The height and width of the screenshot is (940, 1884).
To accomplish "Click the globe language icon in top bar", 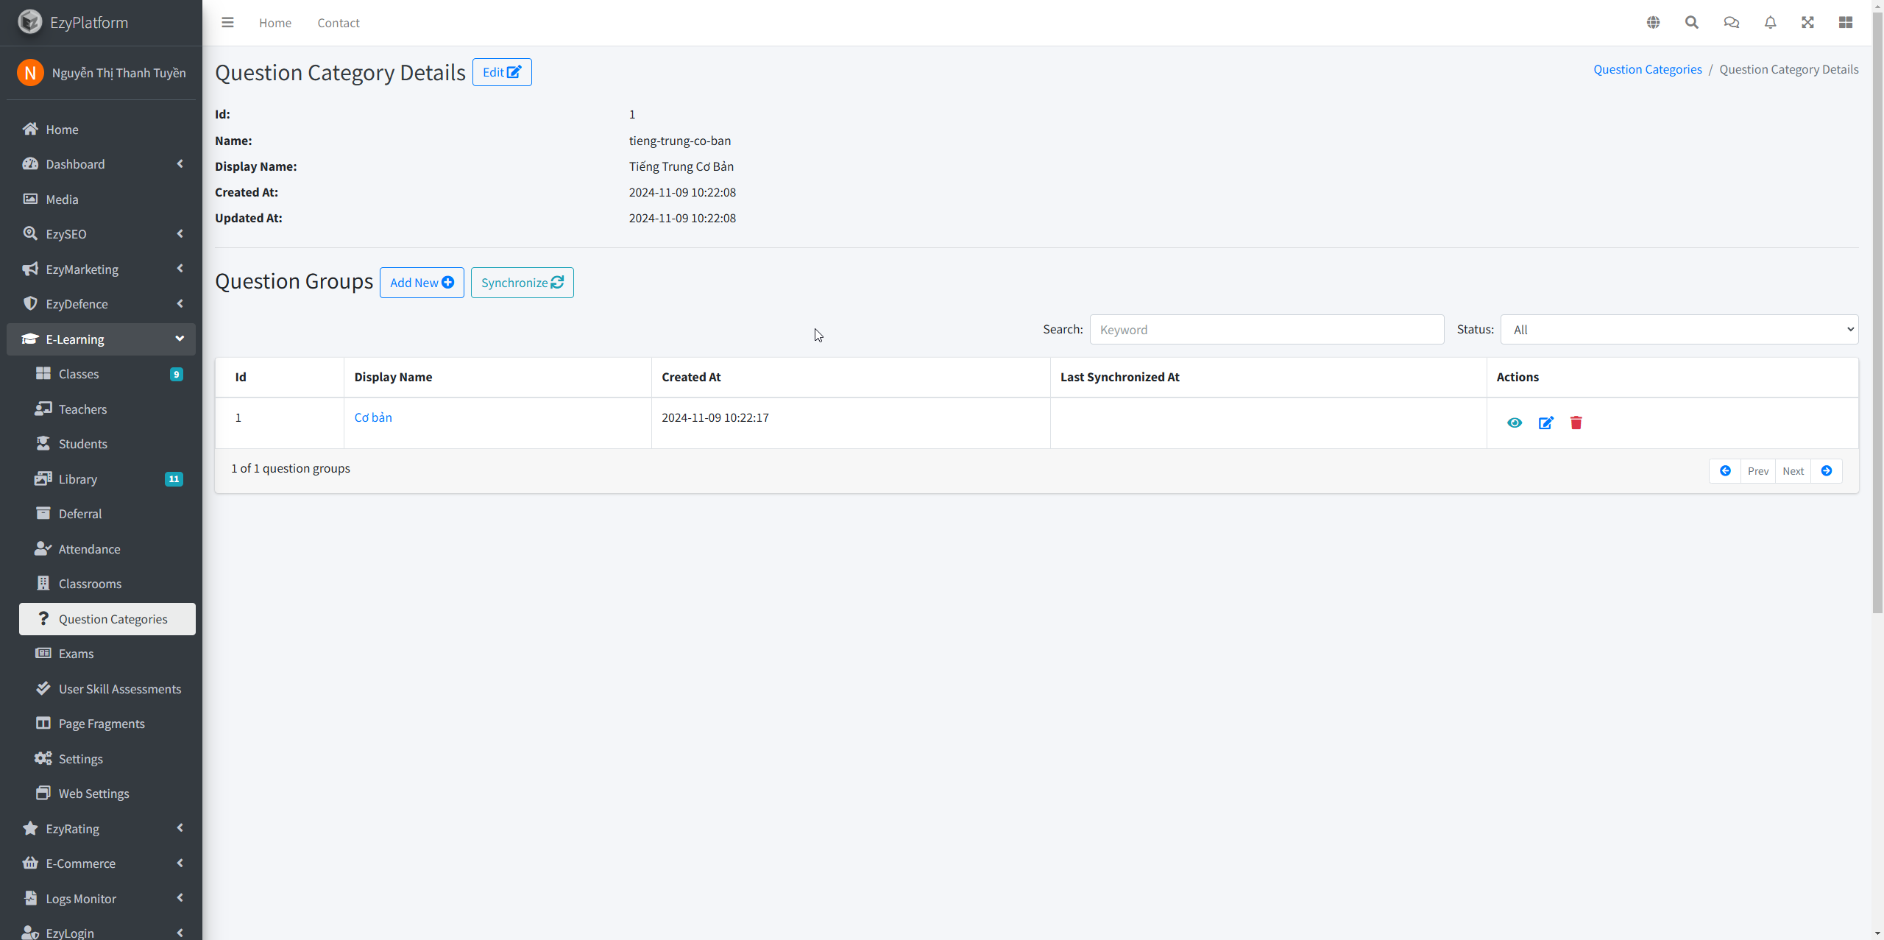I will point(1653,23).
